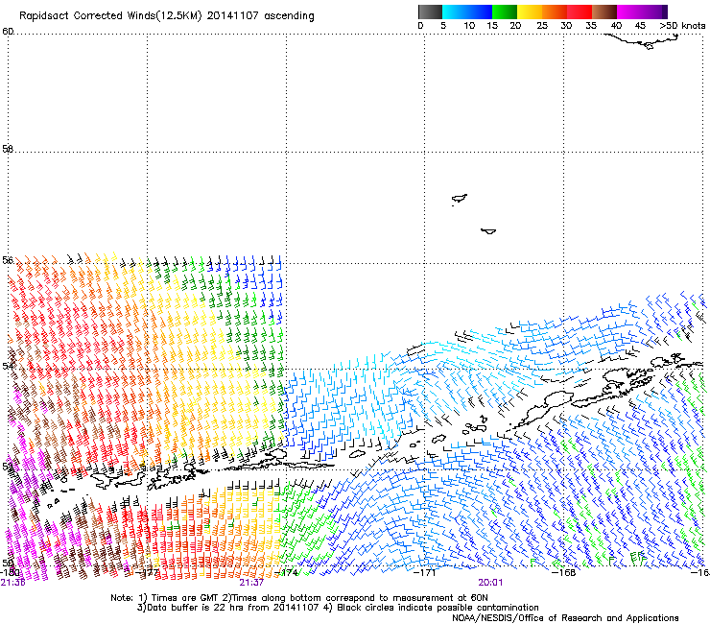Image resolution: width=710 pixels, height=624 pixels.
Task: Click the red 30-35 knots color bar segment
Action: coord(580,12)
